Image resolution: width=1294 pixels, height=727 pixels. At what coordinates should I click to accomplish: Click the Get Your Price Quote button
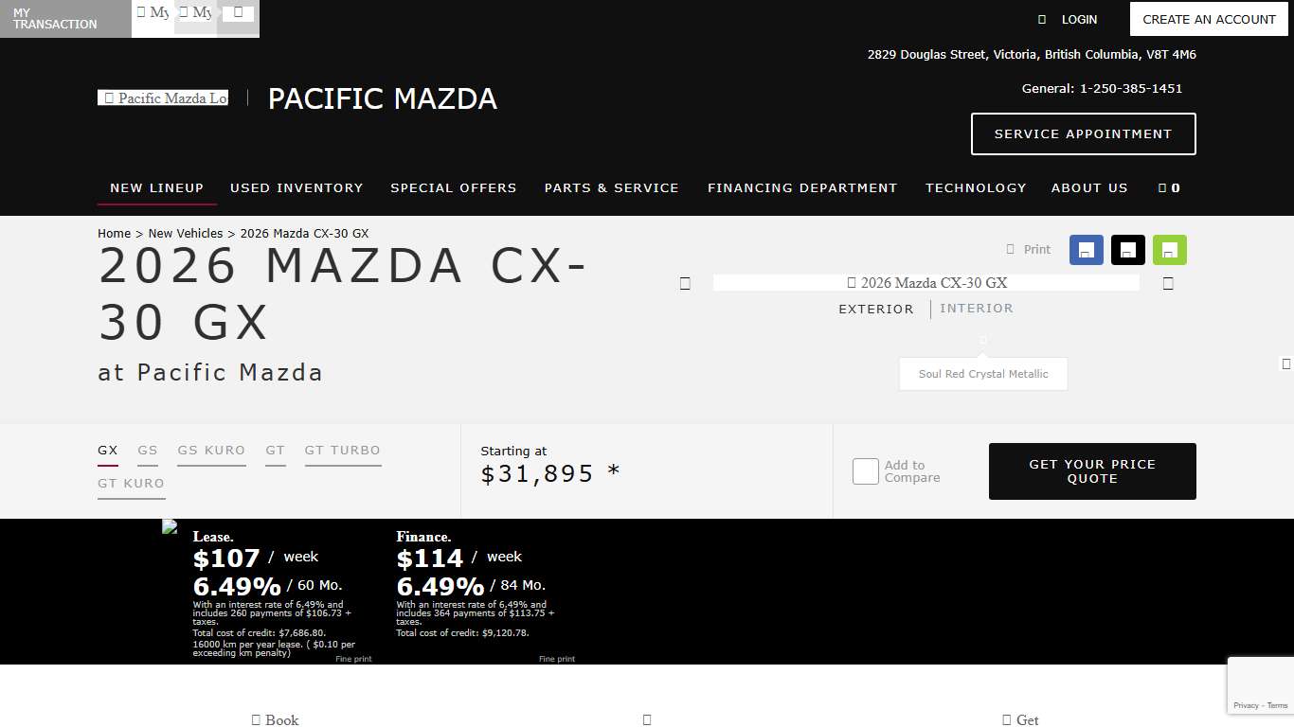(x=1091, y=471)
